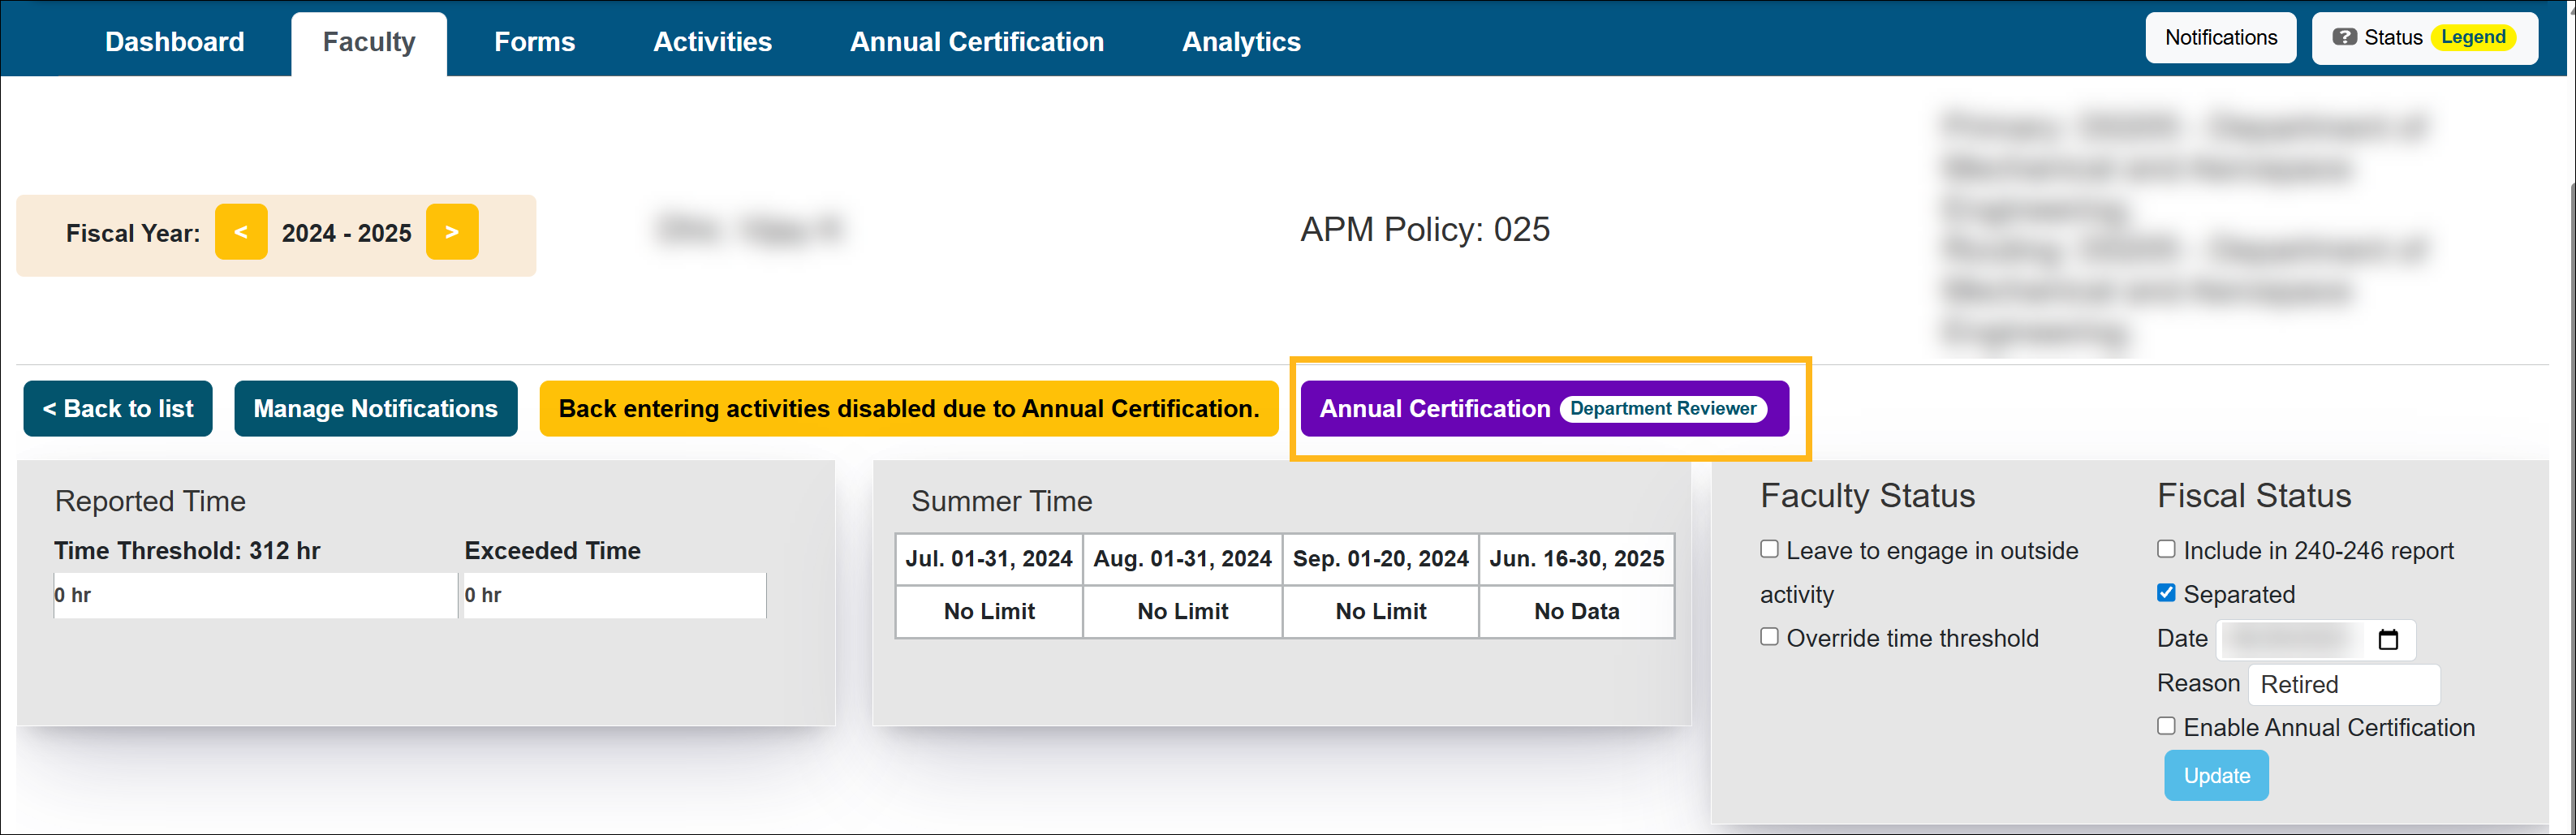Click the yellow Legend badge

pyautogui.click(x=2473, y=36)
